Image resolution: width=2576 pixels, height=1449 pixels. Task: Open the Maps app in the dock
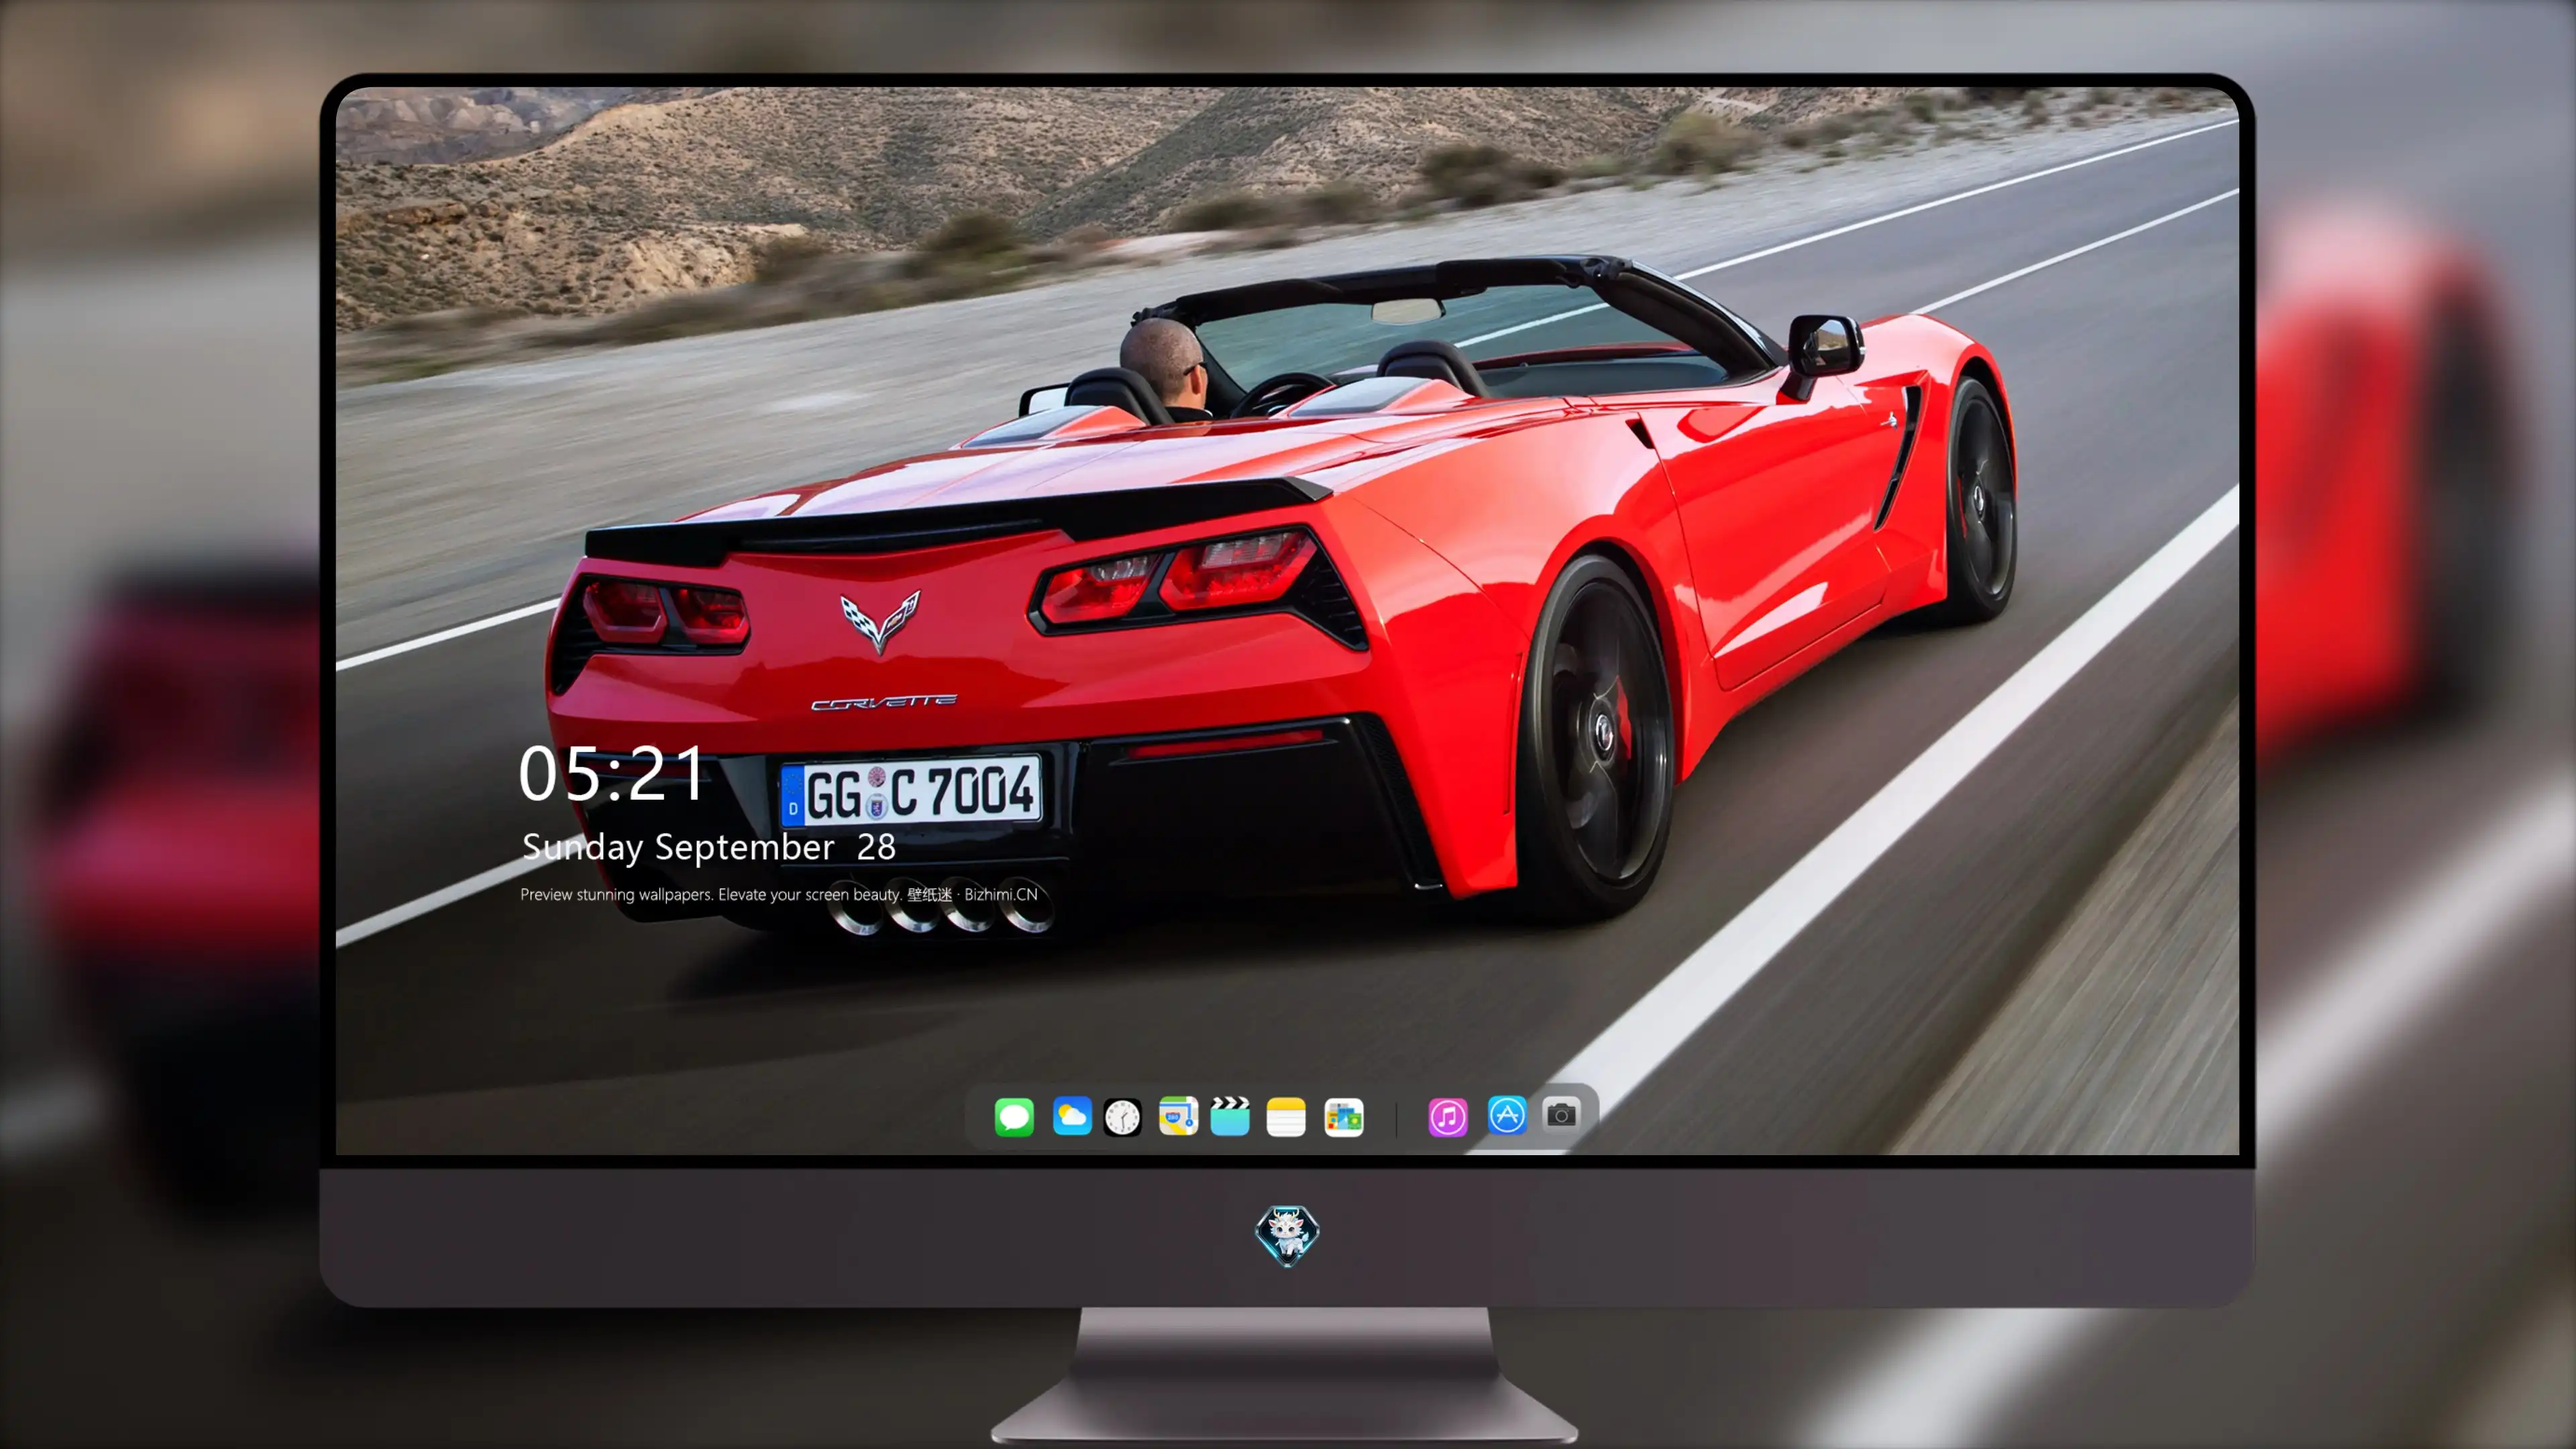click(1178, 1116)
